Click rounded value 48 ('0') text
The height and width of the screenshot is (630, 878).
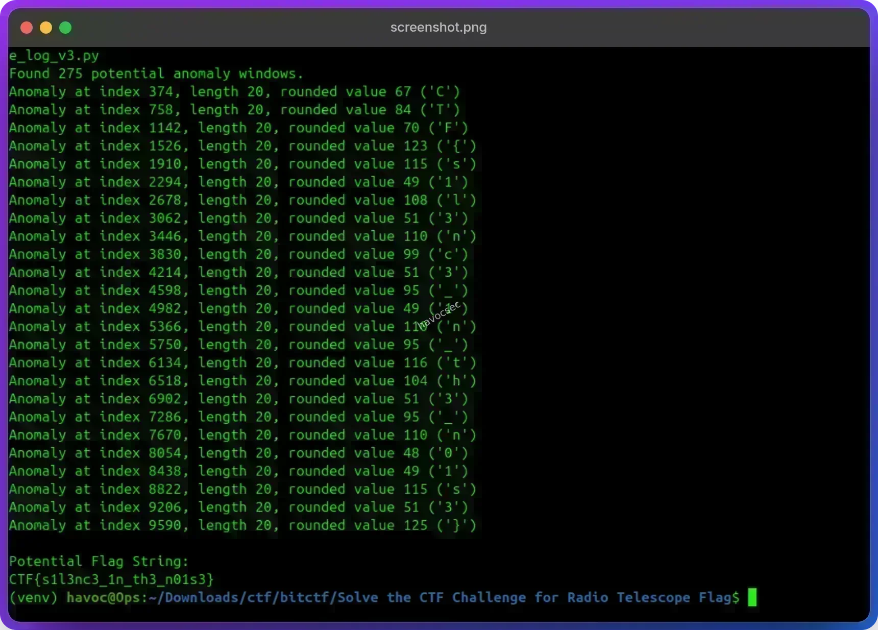point(379,453)
